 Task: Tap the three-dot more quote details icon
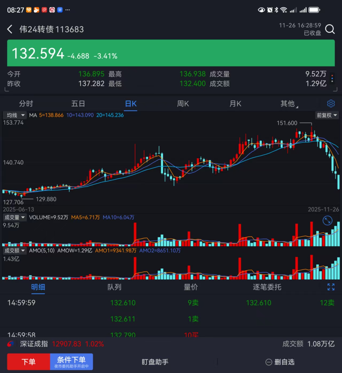click(332, 79)
